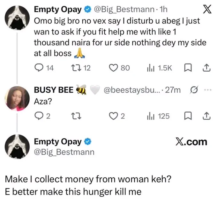The height and width of the screenshot is (199, 217).
Task: Like the first tweet with 80 likes
Action: point(119,68)
